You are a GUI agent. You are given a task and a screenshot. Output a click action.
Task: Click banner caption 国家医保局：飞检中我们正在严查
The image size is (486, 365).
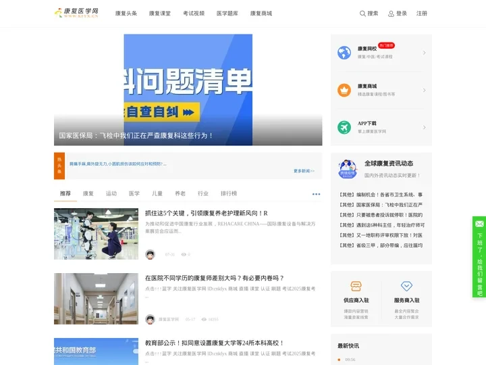coord(136,136)
